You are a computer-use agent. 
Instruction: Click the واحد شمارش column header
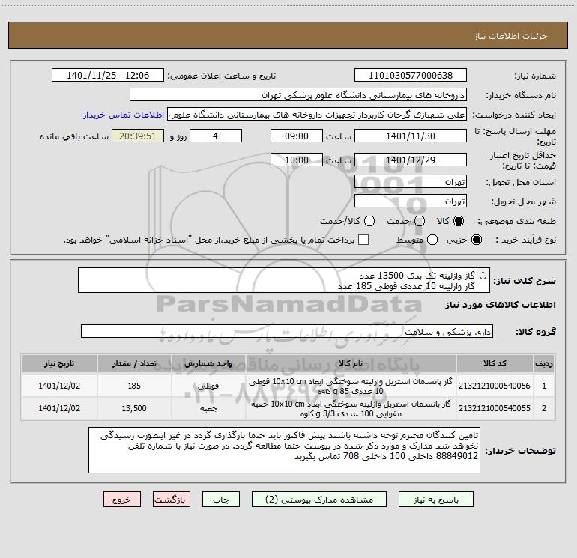click(x=208, y=363)
